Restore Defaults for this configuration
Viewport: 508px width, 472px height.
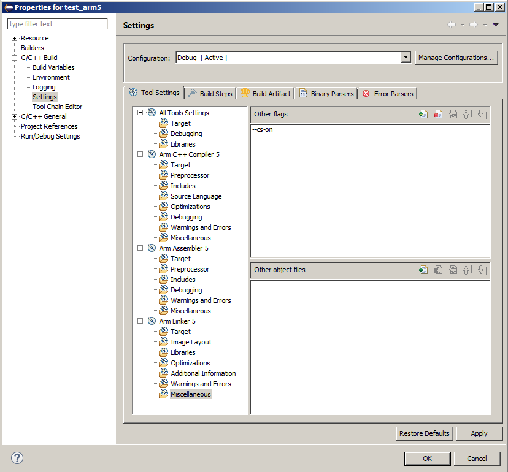pos(425,433)
